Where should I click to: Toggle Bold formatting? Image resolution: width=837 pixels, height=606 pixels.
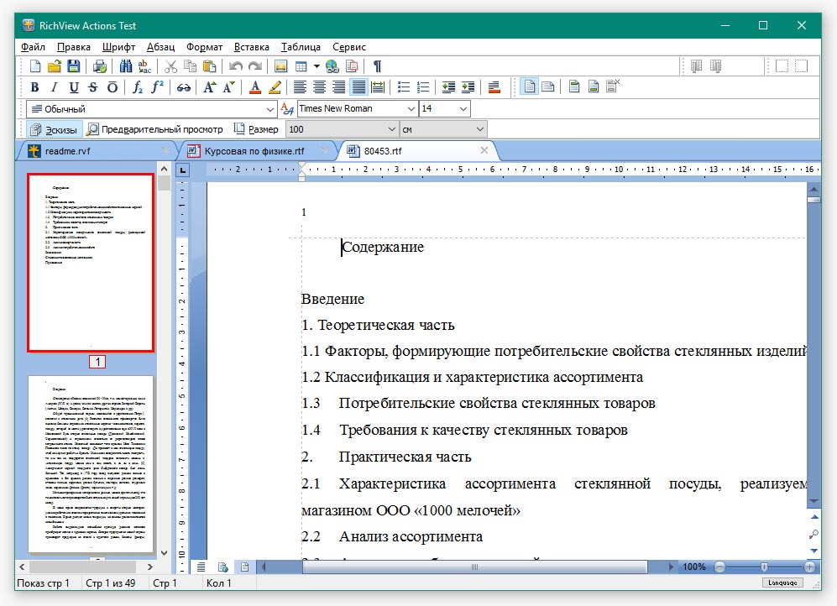pos(34,87)
